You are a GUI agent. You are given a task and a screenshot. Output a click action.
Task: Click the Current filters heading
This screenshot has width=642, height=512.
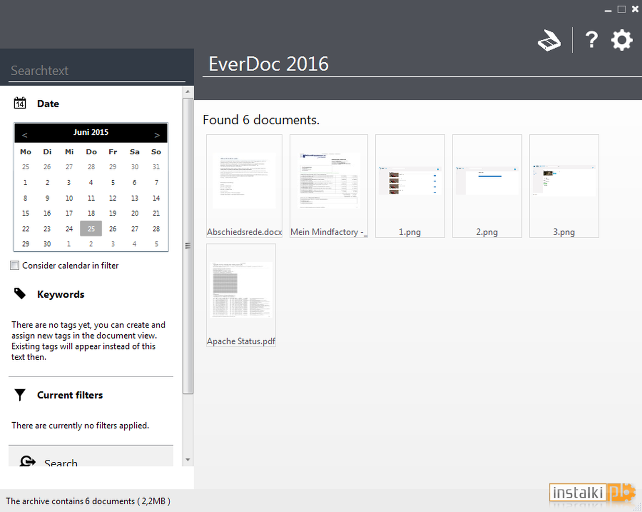coord(70,395)
